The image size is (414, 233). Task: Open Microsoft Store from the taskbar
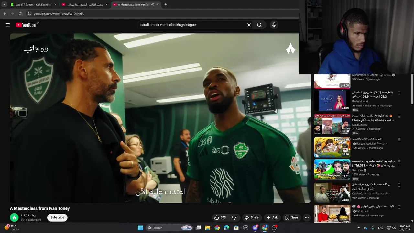236,228
